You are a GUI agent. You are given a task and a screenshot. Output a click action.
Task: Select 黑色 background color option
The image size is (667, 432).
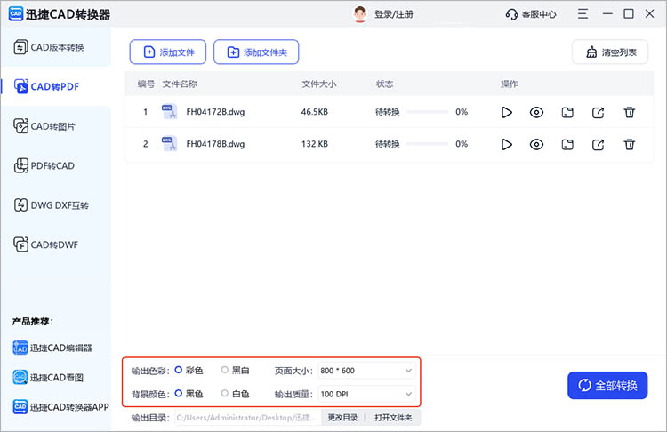(189, 394)
